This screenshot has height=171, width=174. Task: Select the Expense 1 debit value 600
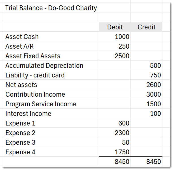click(124, 123)
